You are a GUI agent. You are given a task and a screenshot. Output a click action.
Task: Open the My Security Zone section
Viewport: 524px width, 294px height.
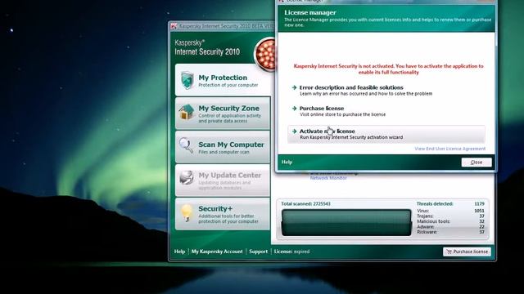click(x=223, y=114)
